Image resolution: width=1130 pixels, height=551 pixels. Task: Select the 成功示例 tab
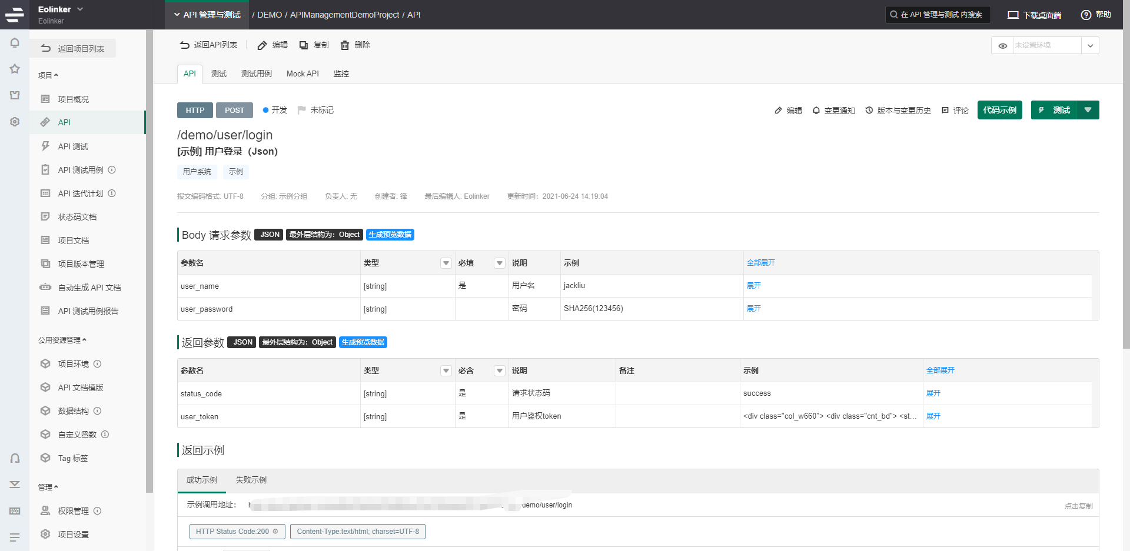(x=202, y=480)
